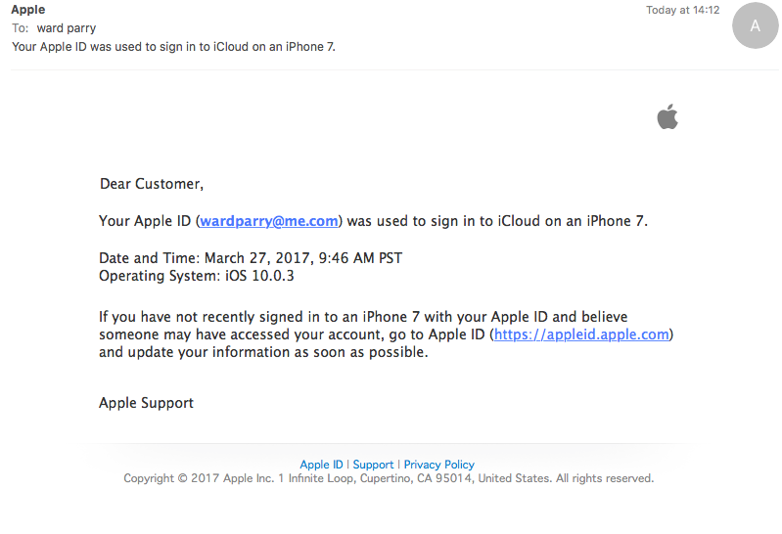Open the https://appleid.apple.com link
This screenshot has height=534, width=782.
tap(581, 334)
